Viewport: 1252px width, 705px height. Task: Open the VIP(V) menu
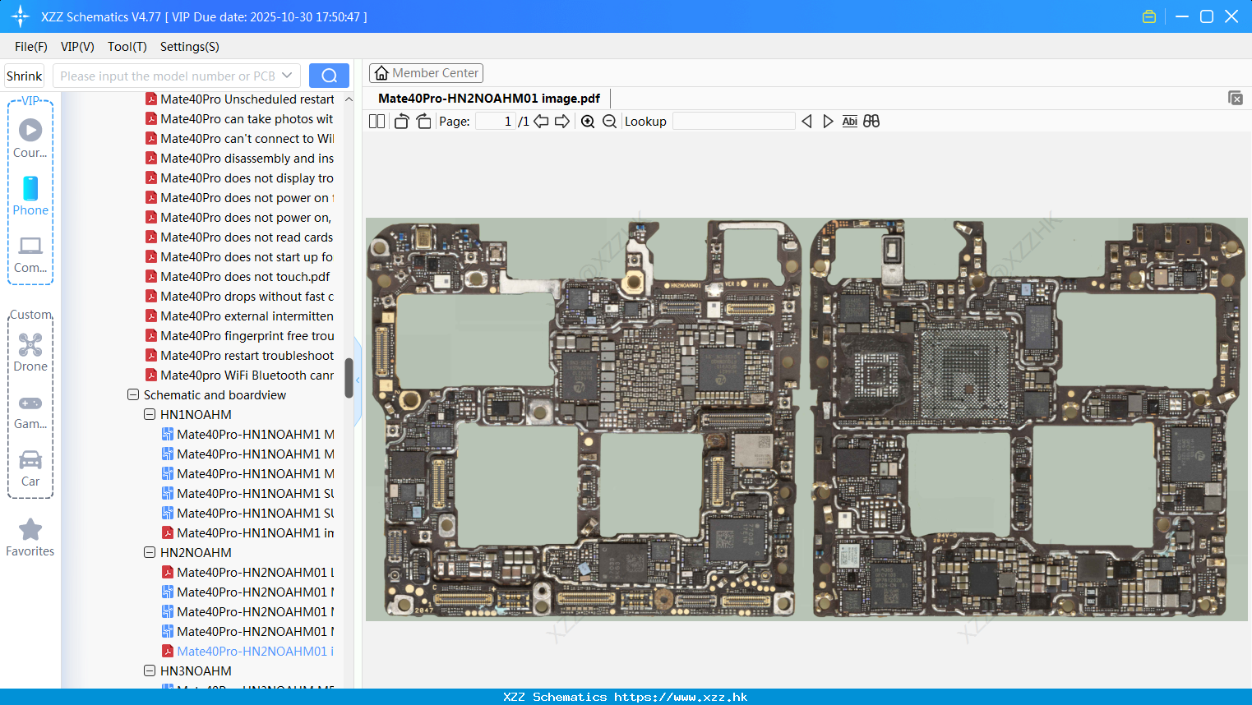[77, 47]
